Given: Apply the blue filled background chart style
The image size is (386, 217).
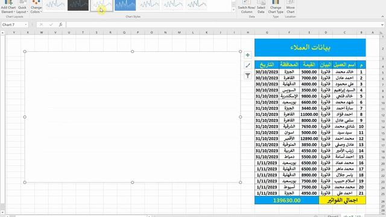Looking at the screenshot, I should (x=125, y=5).
